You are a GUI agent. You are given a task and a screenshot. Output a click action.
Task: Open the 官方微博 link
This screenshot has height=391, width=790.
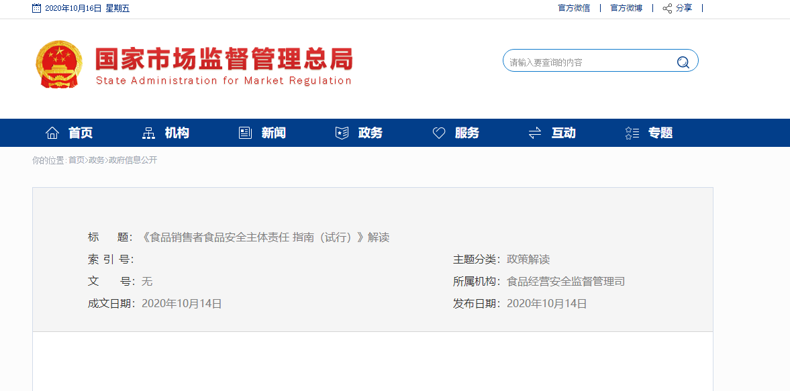tap(626, 8)
